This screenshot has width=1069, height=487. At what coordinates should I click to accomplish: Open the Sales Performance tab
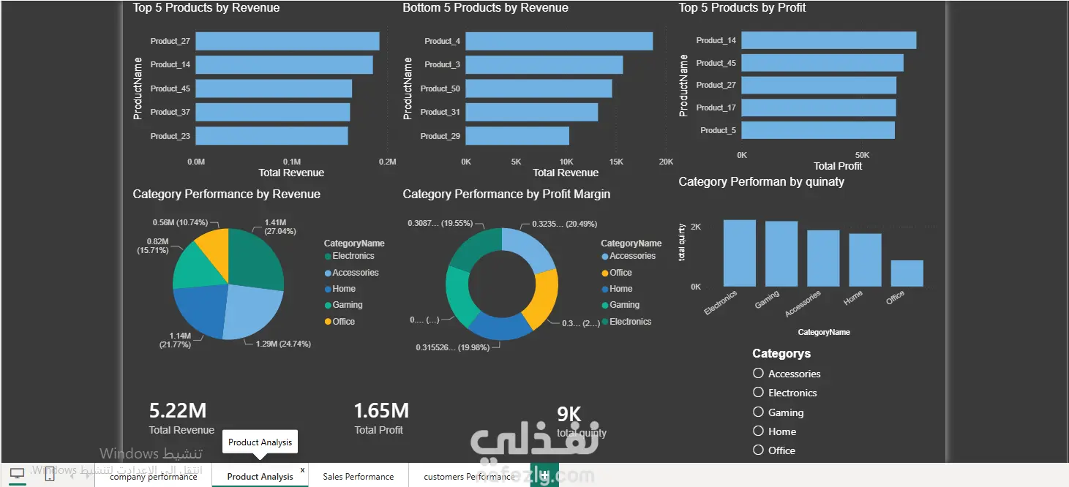pyautogui.click(x=359, y=476)
